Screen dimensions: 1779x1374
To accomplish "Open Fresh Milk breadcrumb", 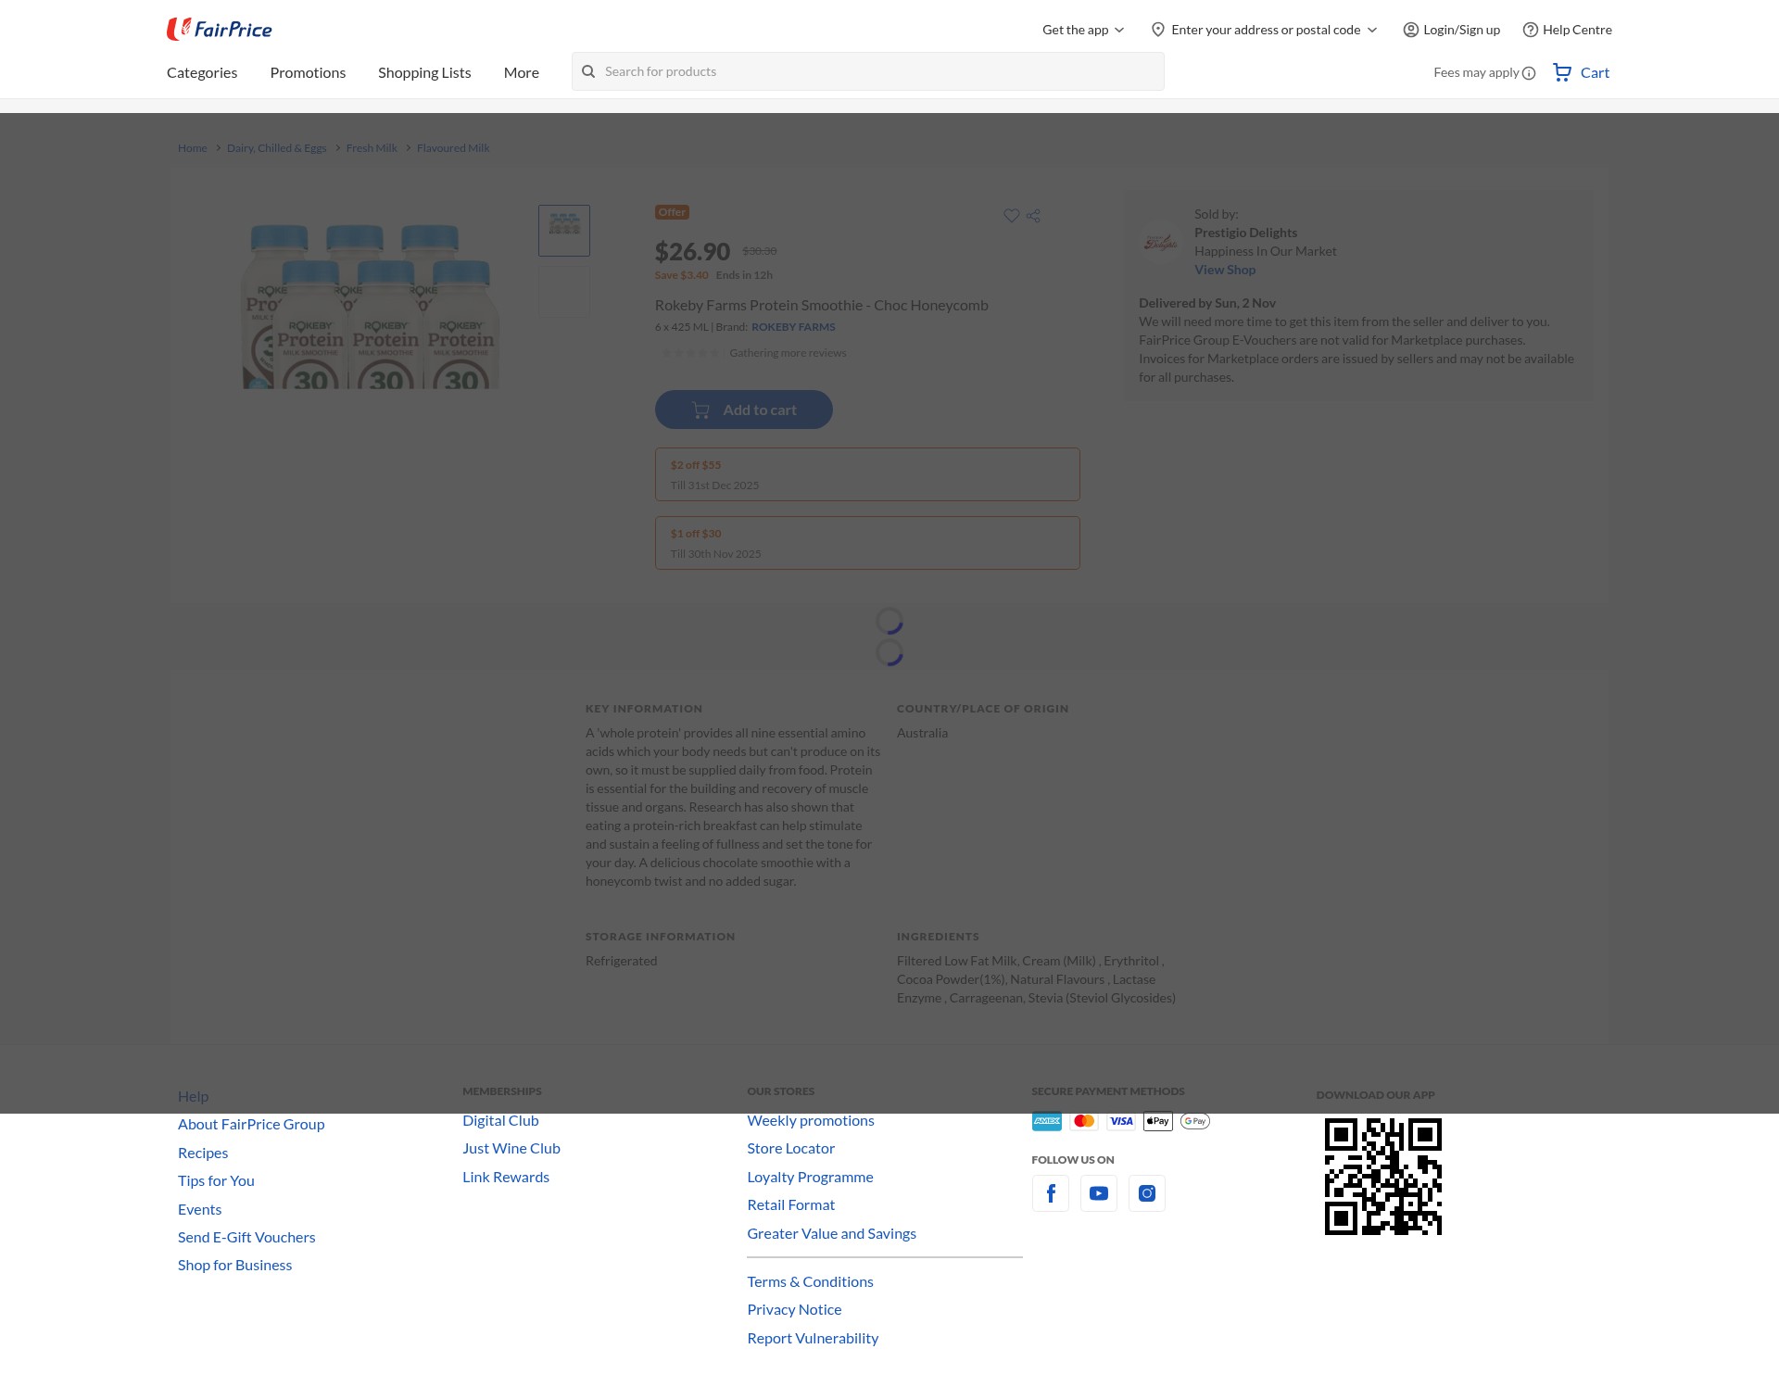I will [x=372, y=148].
